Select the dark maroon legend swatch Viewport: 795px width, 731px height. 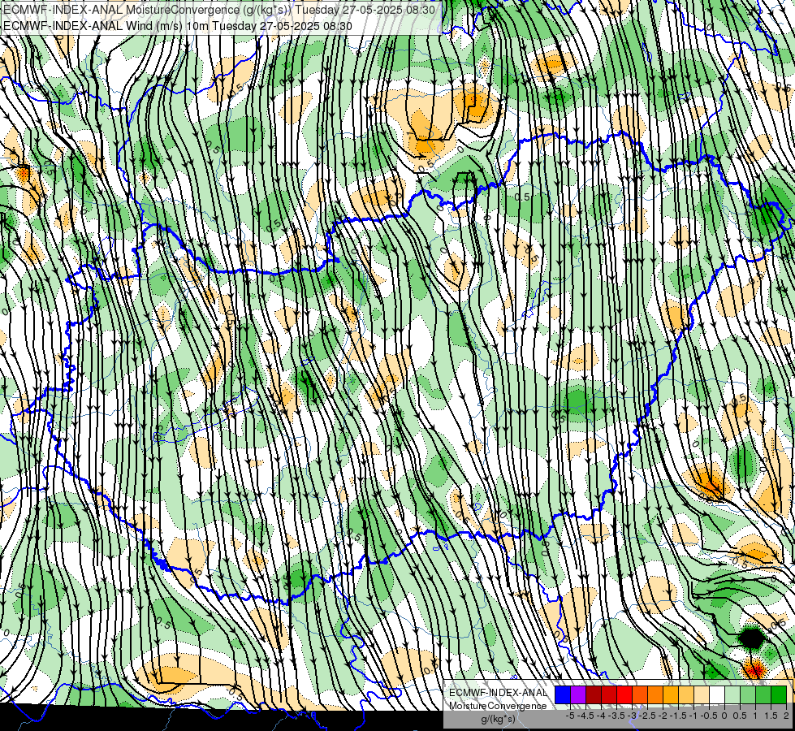click(594, 695)
